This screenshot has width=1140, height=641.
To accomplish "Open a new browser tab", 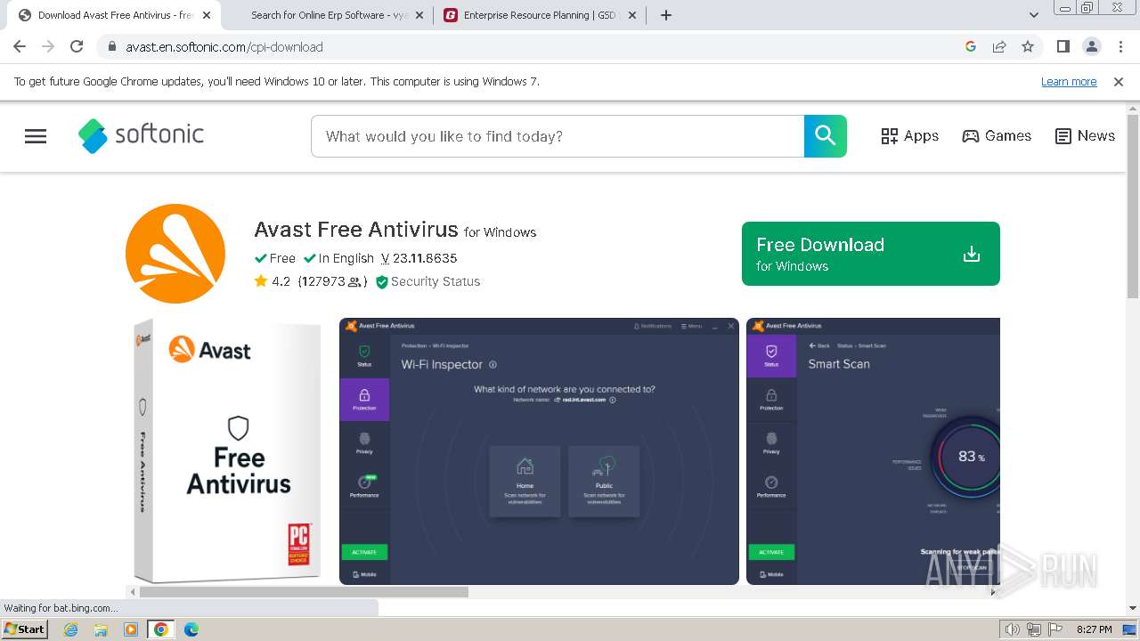I will 666,15.
